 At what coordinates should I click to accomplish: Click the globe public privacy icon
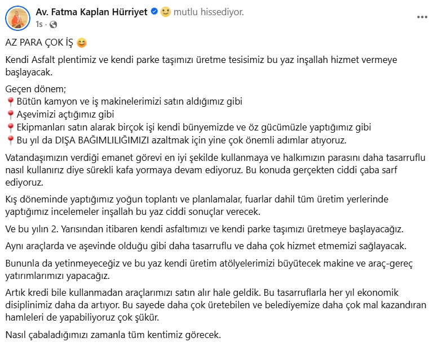click(53, 25)
